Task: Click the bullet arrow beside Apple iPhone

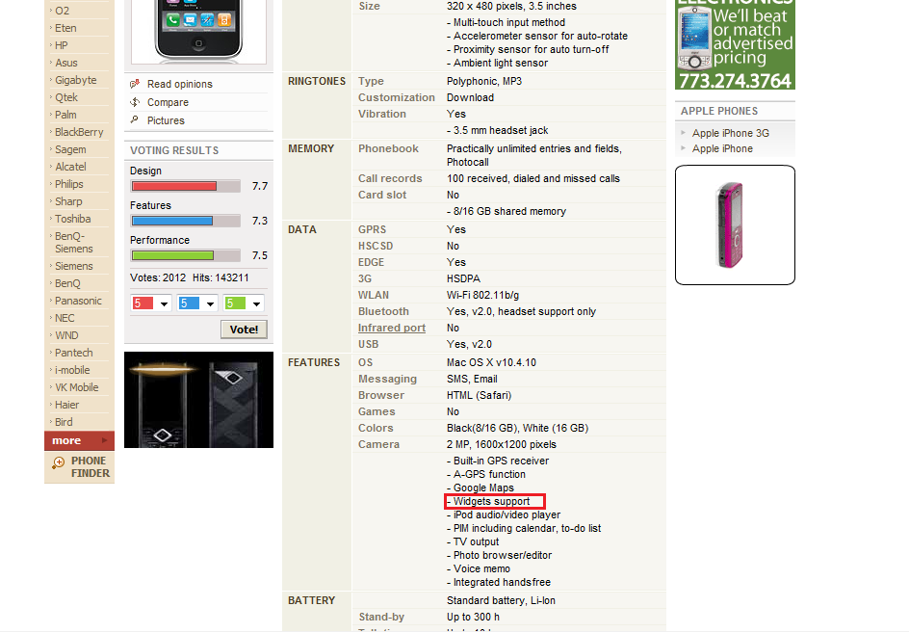Action: [x=683, y=148]
